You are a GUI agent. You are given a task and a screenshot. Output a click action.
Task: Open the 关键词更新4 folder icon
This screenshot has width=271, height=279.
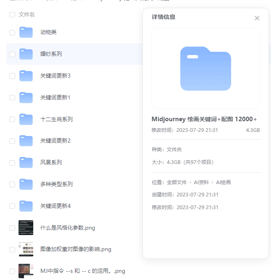click(x=26, y=206)
